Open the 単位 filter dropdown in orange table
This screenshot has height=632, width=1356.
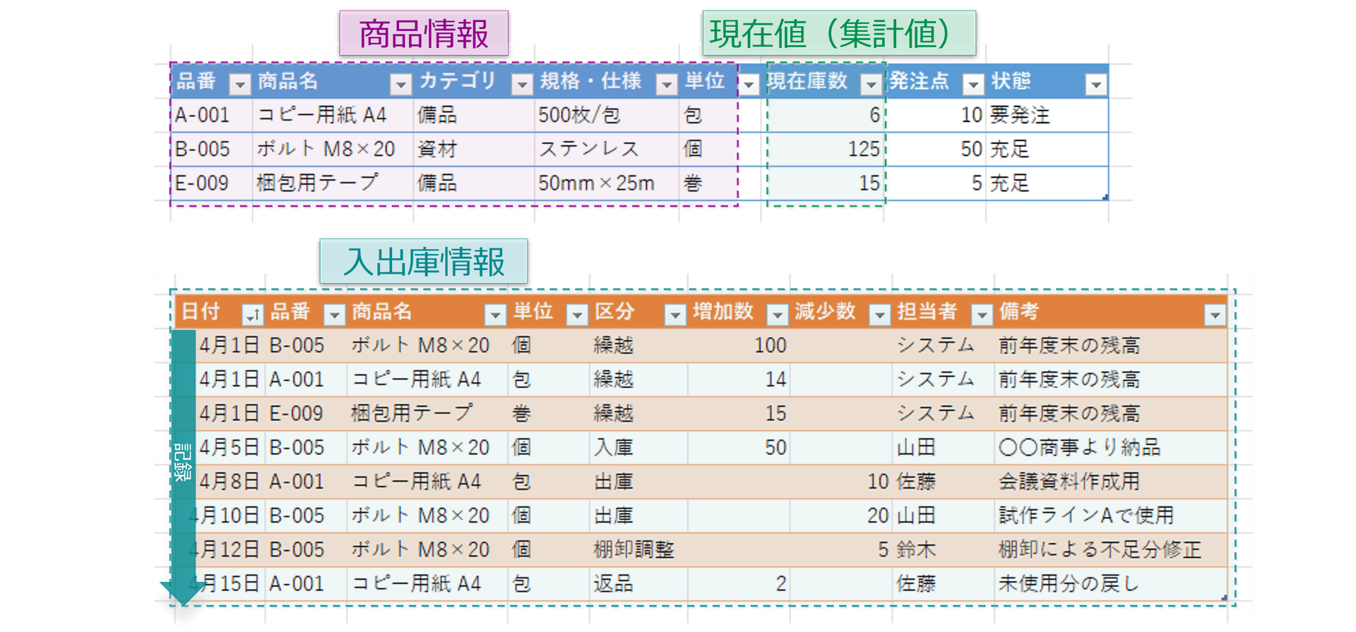(578, 315)
